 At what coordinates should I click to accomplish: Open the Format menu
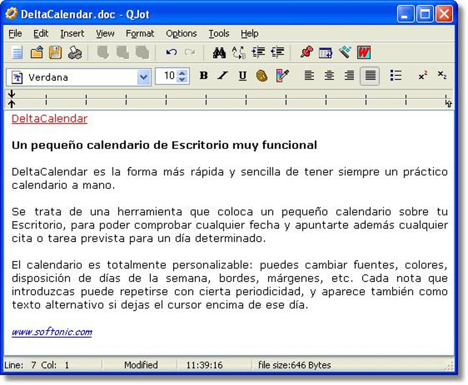coord(140,33)
